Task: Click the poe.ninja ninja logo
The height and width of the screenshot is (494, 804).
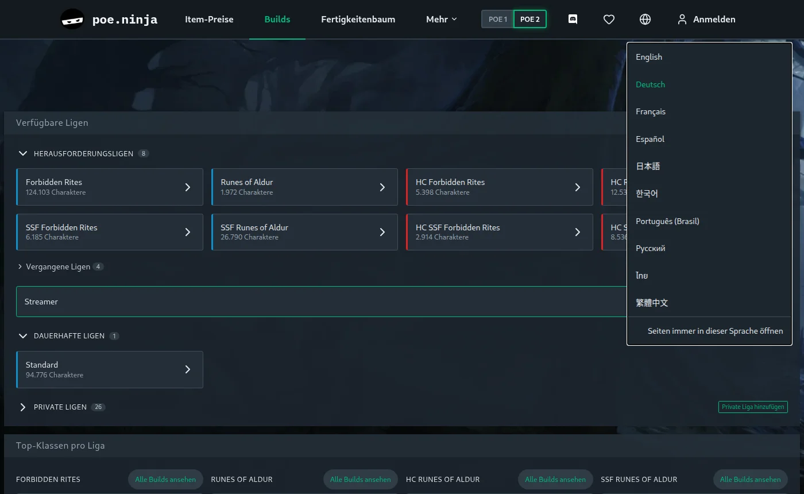Action: (72, 20)
